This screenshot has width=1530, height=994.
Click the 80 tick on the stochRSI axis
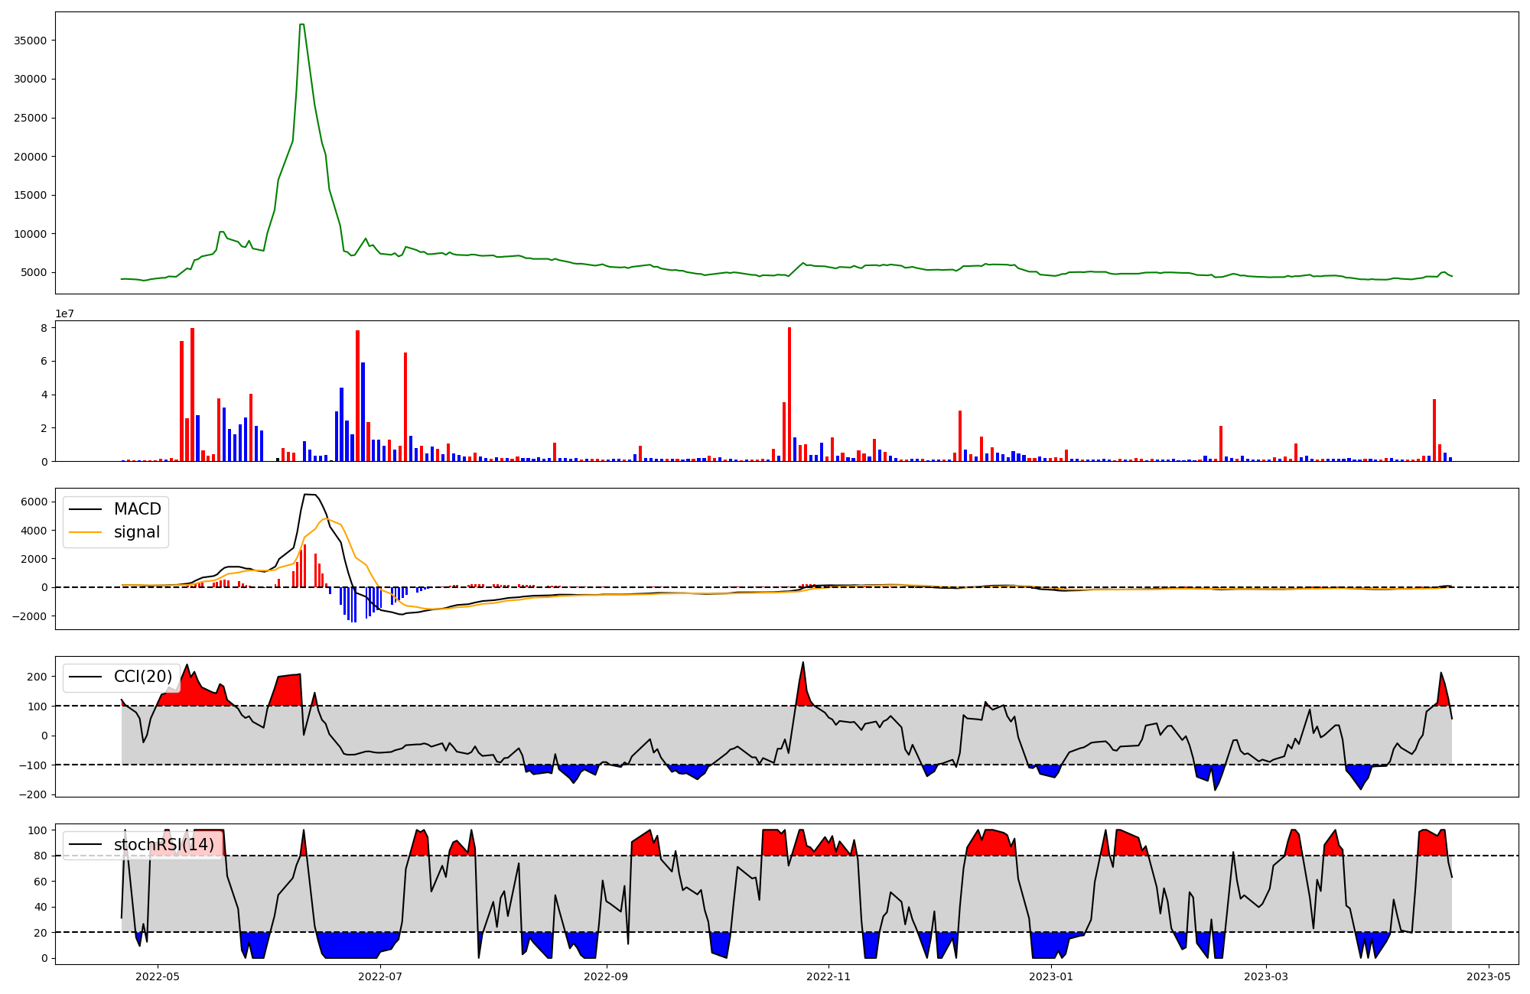[40, 856]
